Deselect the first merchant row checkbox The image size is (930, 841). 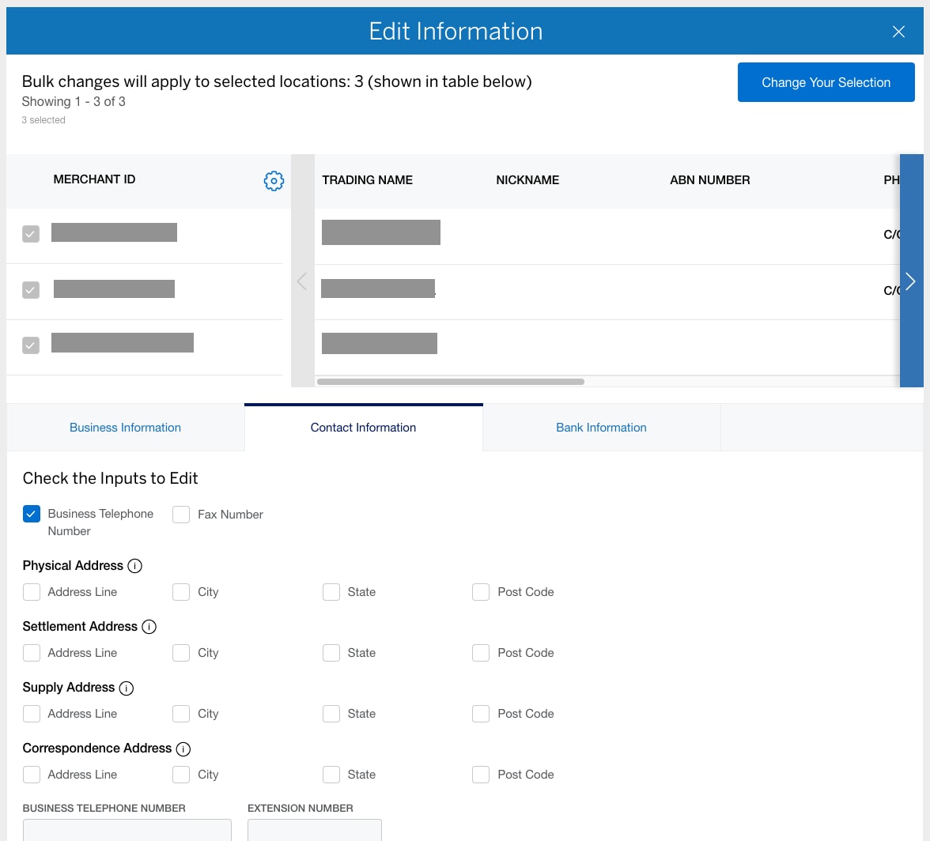click(31, 233)
